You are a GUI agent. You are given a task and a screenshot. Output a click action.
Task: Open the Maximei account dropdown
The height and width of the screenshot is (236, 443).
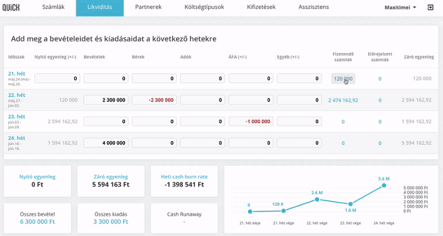tap(401, 8)
